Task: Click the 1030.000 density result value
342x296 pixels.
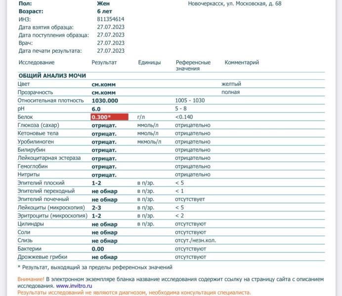Action: pyautogui.click(x=105, y=100)
